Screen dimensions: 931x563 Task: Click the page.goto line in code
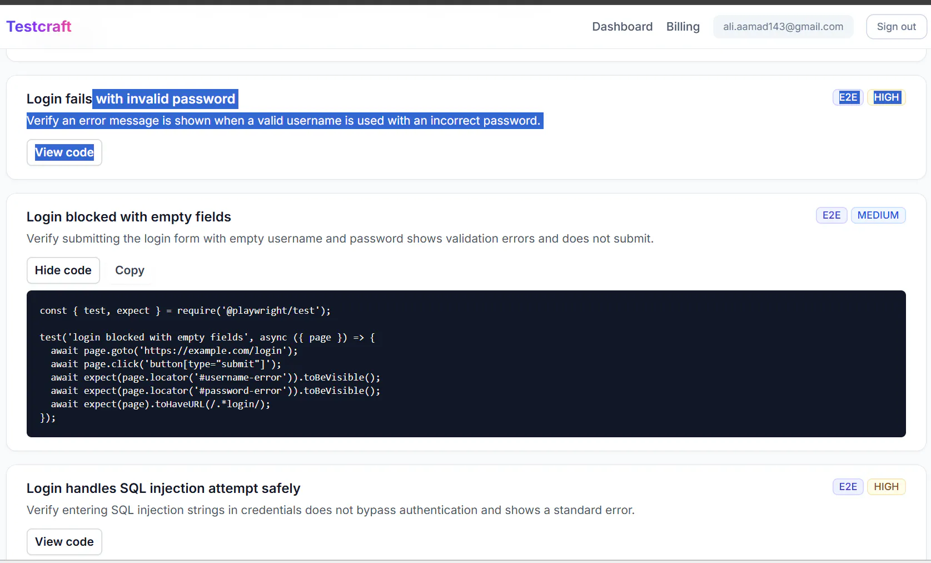click(x=174, y=350)
